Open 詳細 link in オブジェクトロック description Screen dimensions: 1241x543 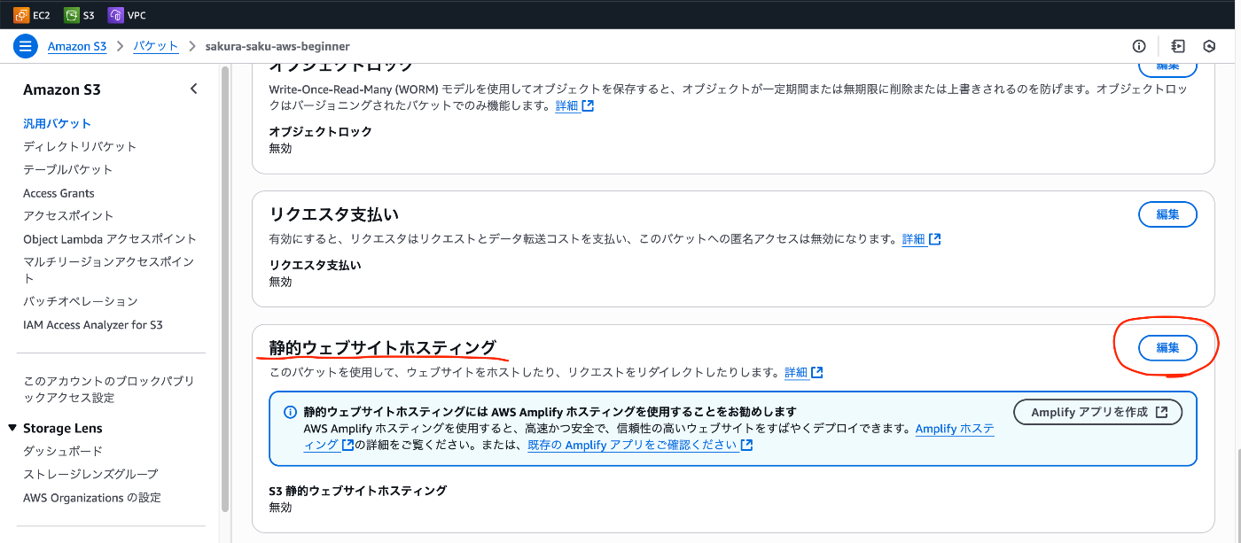(574, 105)
